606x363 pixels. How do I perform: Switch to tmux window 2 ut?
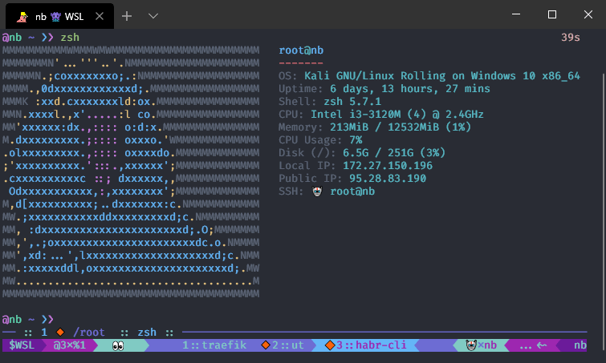[288, 345]
